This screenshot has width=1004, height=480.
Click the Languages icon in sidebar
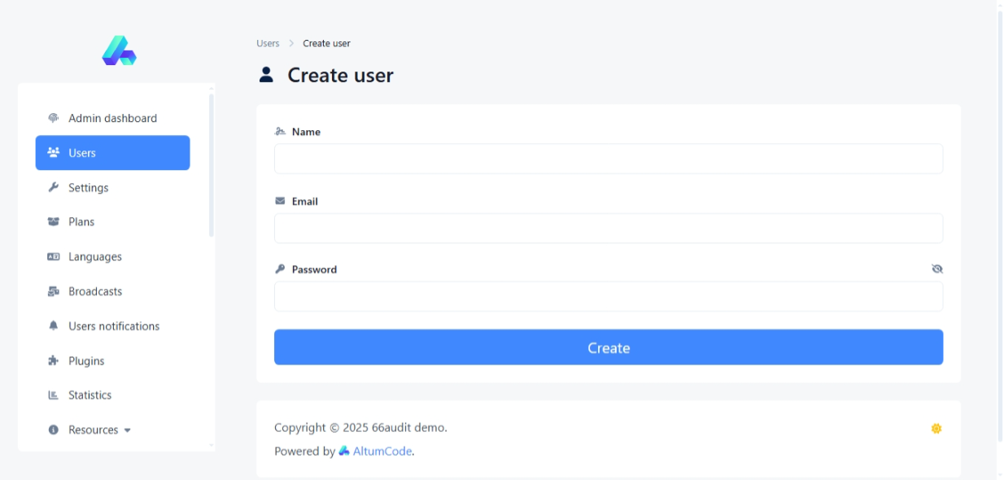point(54,257)
